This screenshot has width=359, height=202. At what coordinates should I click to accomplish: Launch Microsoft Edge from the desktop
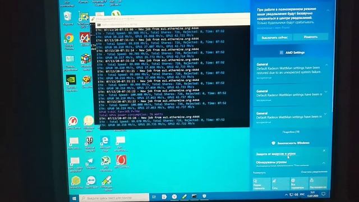pos(105,144)
